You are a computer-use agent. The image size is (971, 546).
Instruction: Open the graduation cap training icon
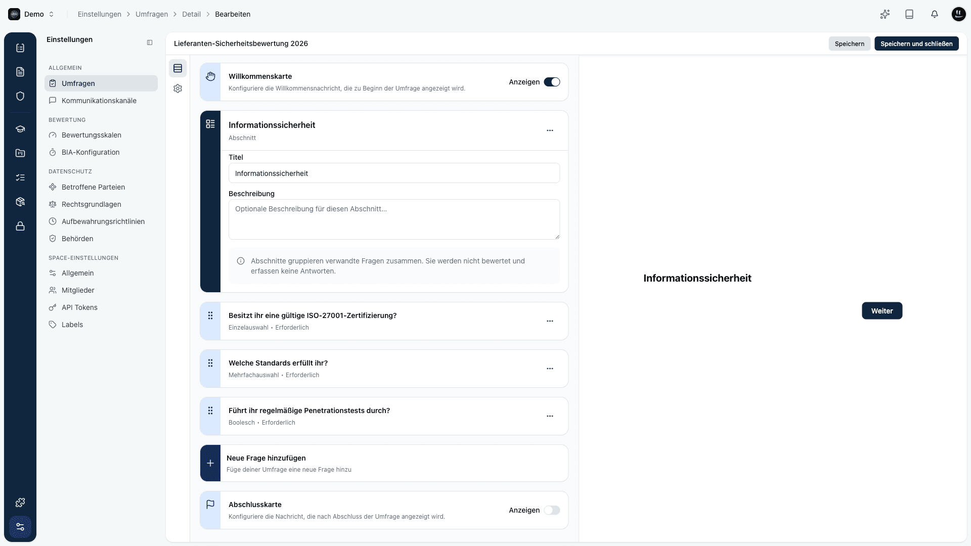20,129
